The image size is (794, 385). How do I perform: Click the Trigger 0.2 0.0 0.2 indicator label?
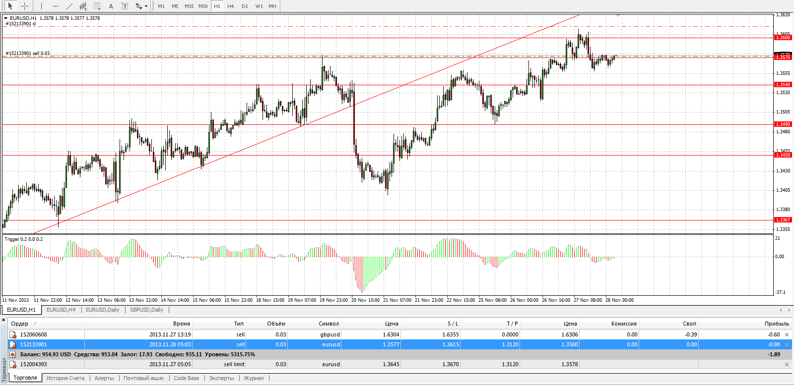tap(24, 239)
